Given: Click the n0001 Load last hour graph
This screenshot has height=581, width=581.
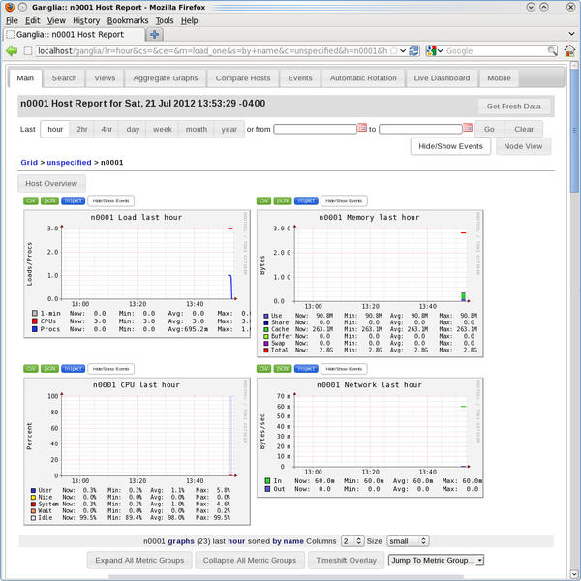Looking at the screenshot, I should pyautogui.click(x=137, y=274).
